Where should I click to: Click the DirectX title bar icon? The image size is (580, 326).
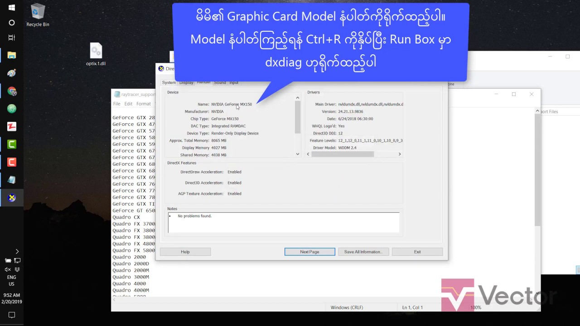click(x=161, y=69)
